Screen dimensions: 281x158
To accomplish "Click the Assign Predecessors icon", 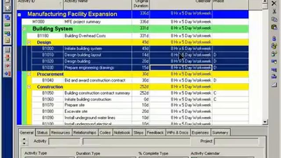I will [x=274, y=69].
